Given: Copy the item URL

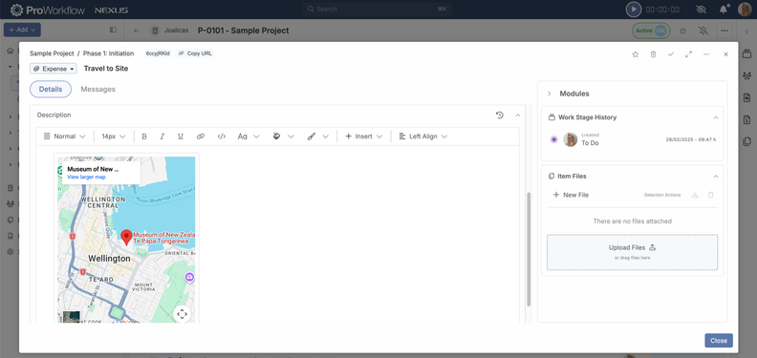Looking at the screenshot, I should coord(196,53).
